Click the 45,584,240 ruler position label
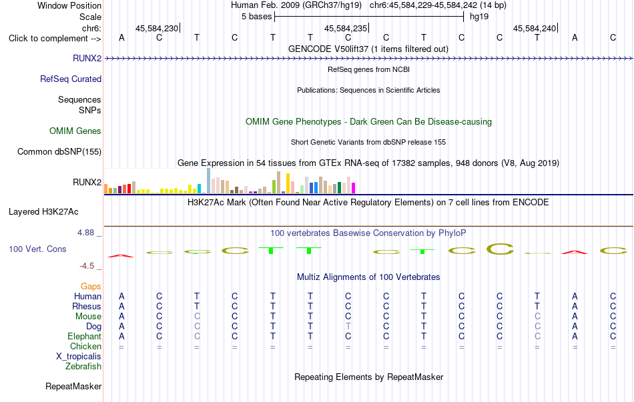The width and height of the screenshot is (634, 402). point(535,28)
